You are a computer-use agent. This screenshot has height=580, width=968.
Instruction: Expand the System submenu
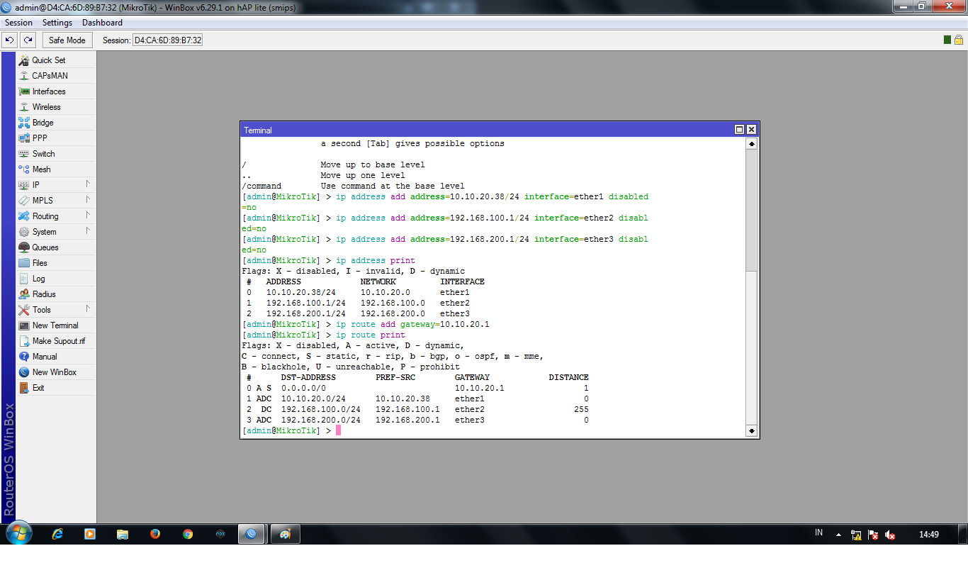[55, 232]
